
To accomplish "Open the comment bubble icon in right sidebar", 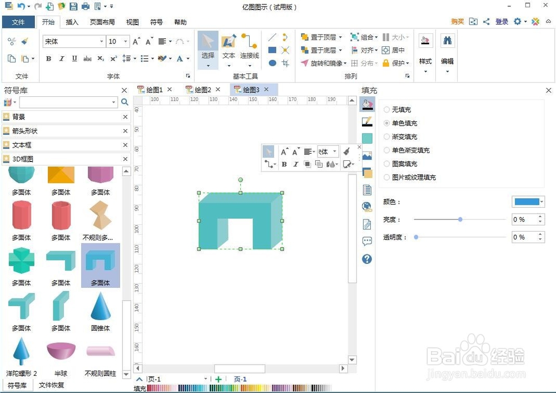I will point(367,241).
